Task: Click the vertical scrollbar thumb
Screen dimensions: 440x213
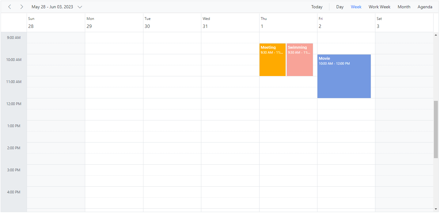Action: coord(436,129)
